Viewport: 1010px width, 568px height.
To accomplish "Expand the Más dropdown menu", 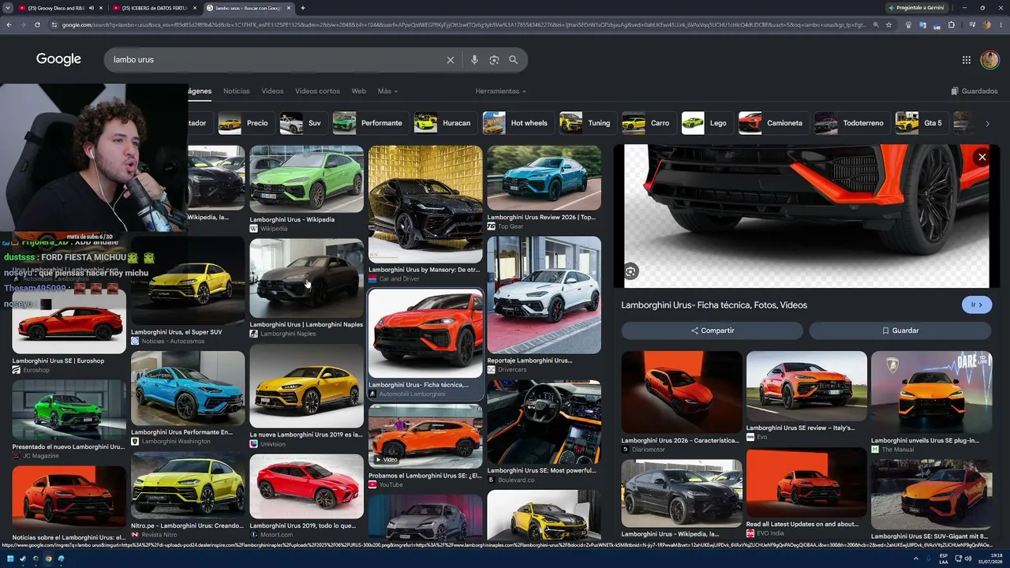I will point(387,91).
